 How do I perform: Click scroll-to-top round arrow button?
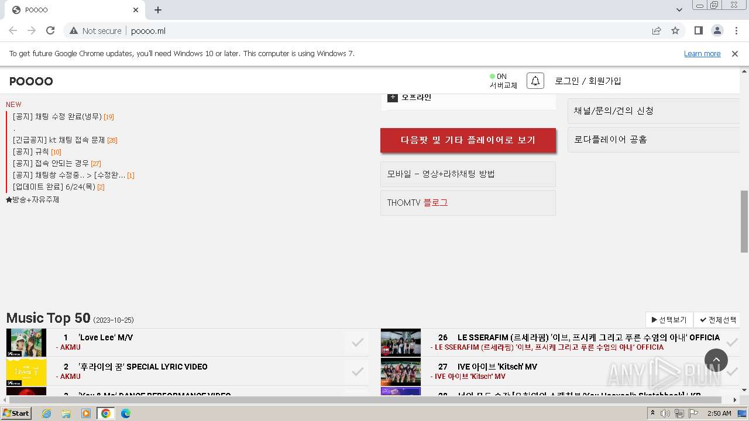[716, 360]
